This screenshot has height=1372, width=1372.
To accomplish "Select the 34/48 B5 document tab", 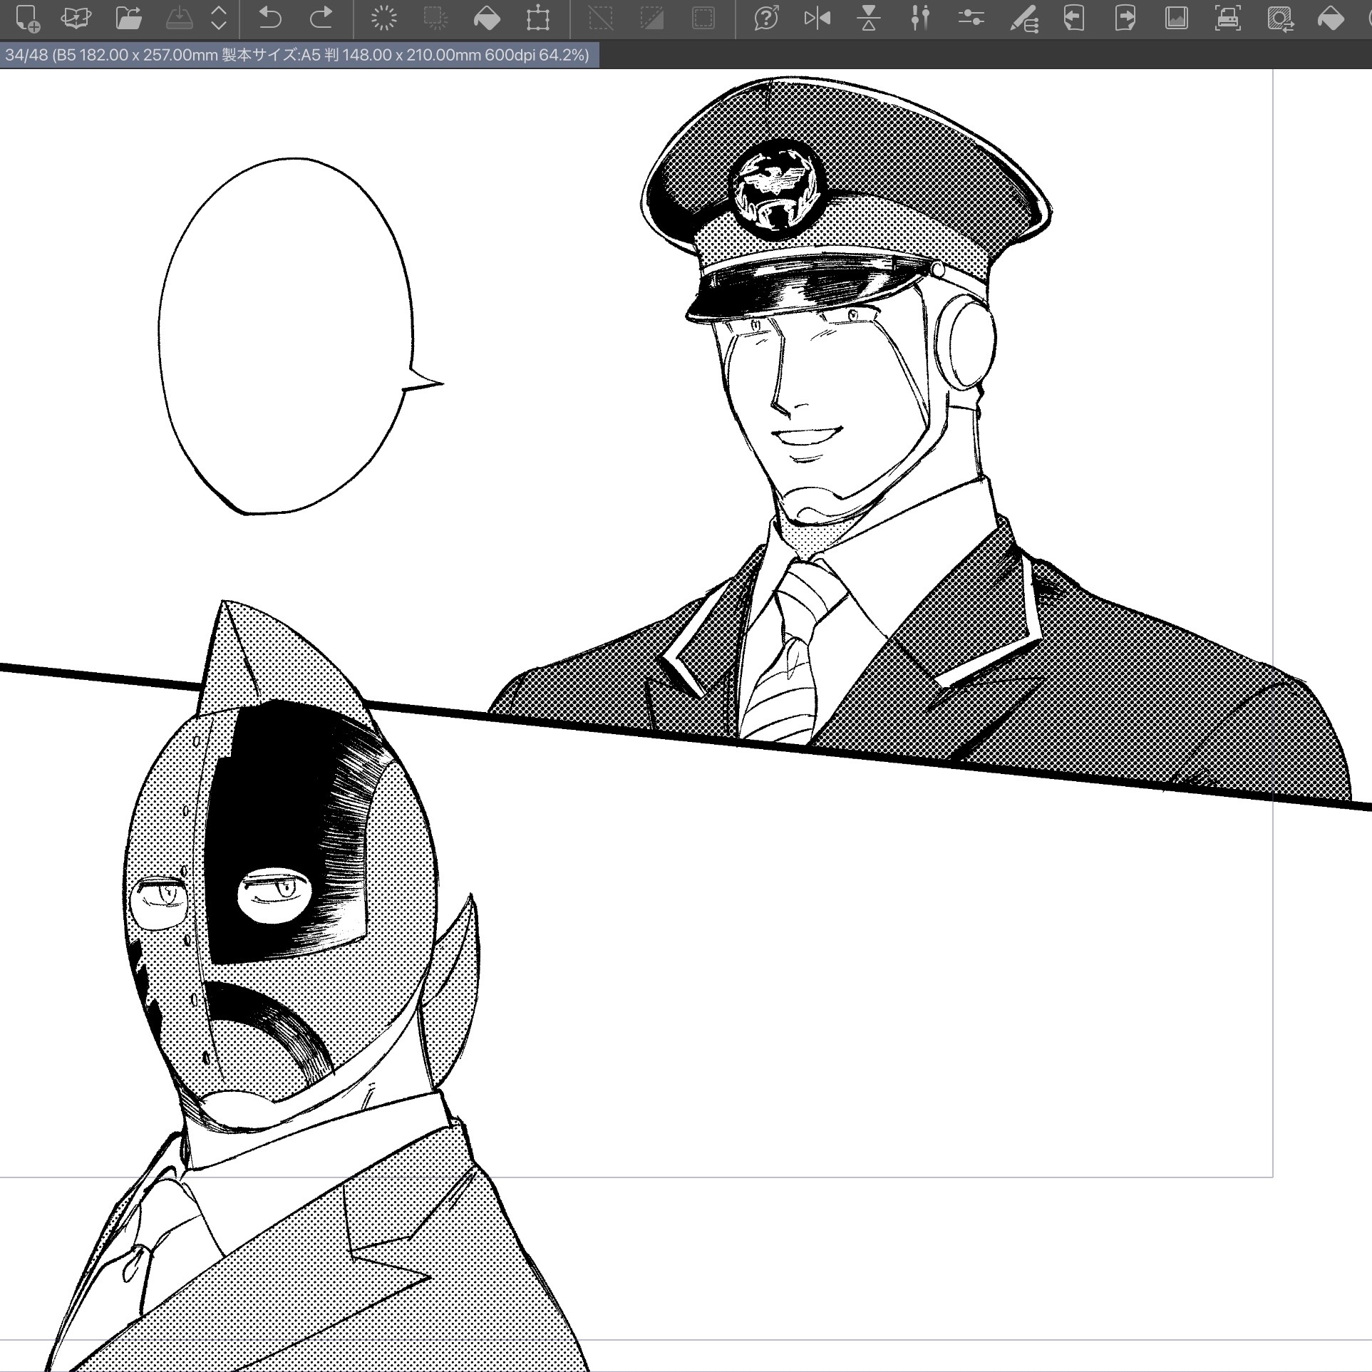I will point(298,55).
